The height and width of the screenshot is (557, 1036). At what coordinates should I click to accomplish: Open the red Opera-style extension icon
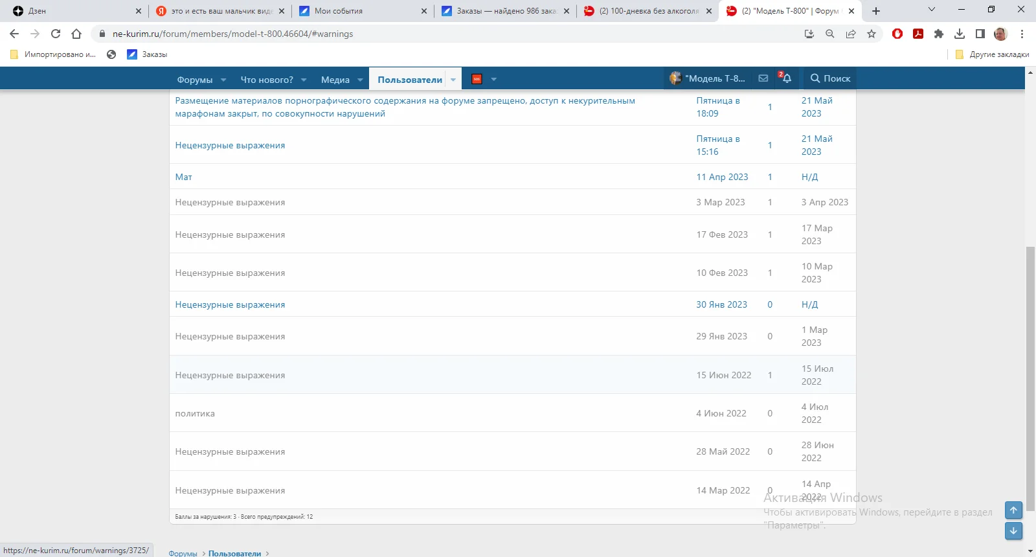click(x=897, y=34)
